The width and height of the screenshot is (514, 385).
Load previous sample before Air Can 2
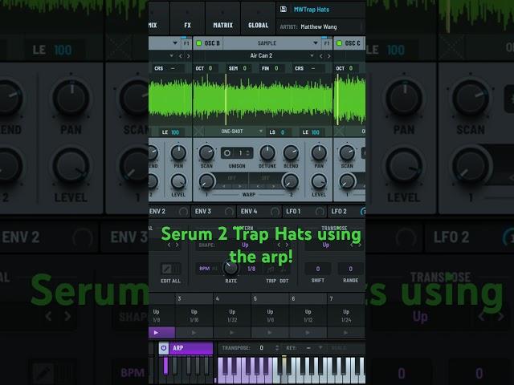click(321, 56)
